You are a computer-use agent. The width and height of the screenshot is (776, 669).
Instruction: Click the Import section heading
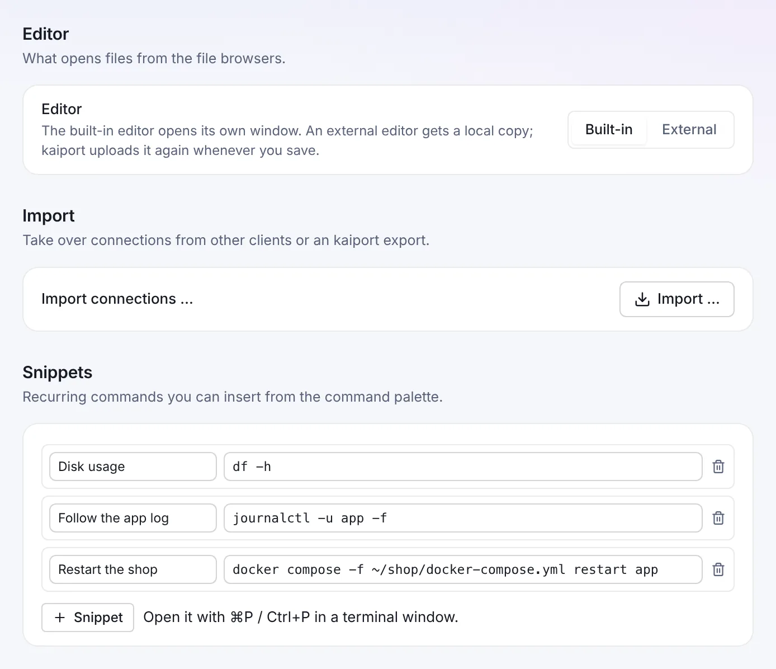pyautogui.click(x=49, y=216)
